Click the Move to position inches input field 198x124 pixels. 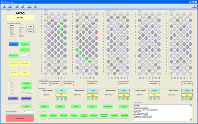pos(26,103)
